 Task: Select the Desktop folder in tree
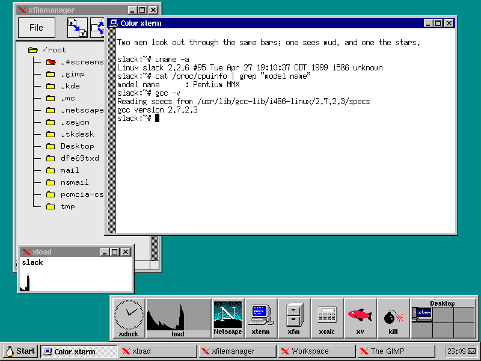click(77, 146)
